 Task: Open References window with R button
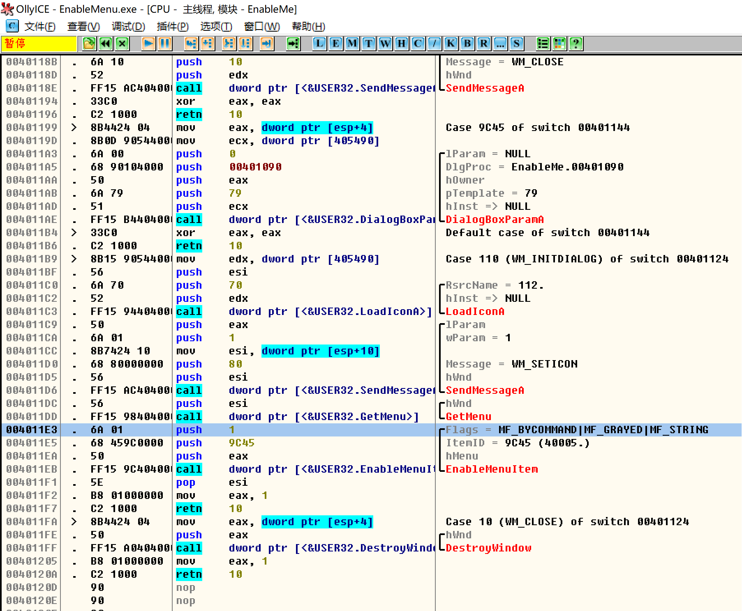click(484, 44)
